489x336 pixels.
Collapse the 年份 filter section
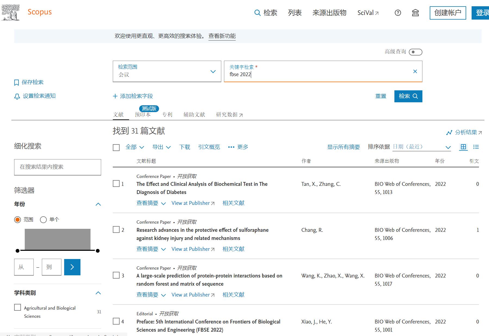coord(98,204)
